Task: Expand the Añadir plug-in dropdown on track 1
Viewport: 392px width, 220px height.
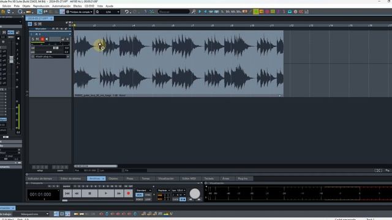Action: tap(68, 57)
